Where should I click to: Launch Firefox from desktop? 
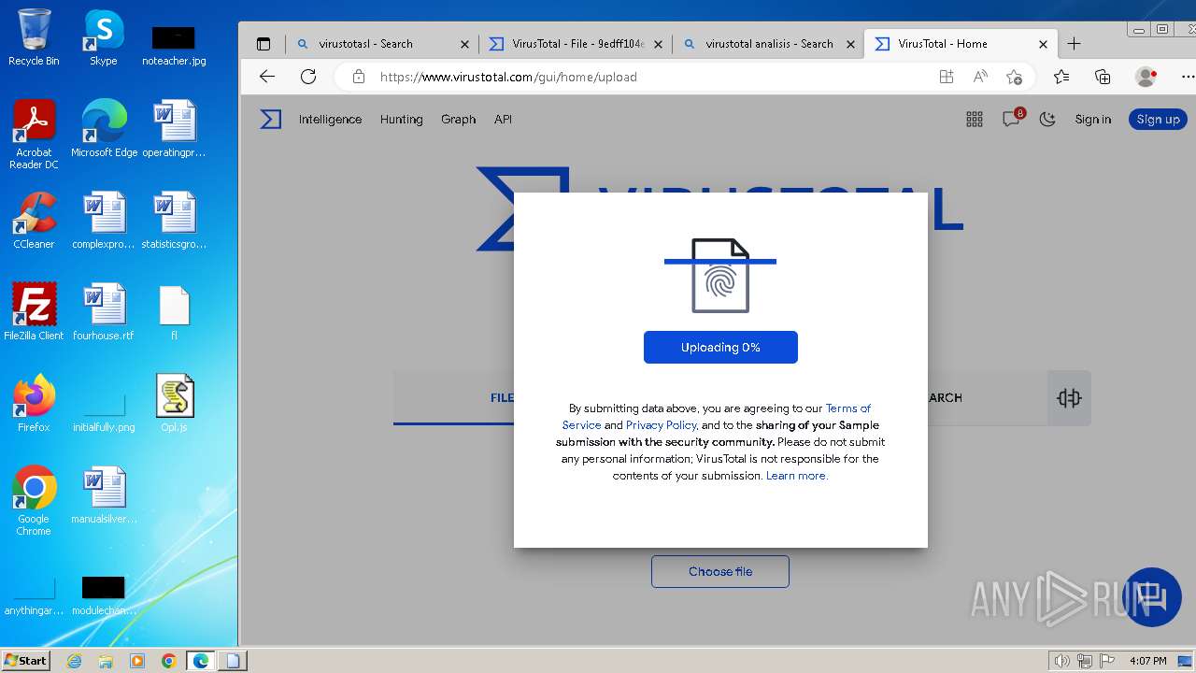34,404
